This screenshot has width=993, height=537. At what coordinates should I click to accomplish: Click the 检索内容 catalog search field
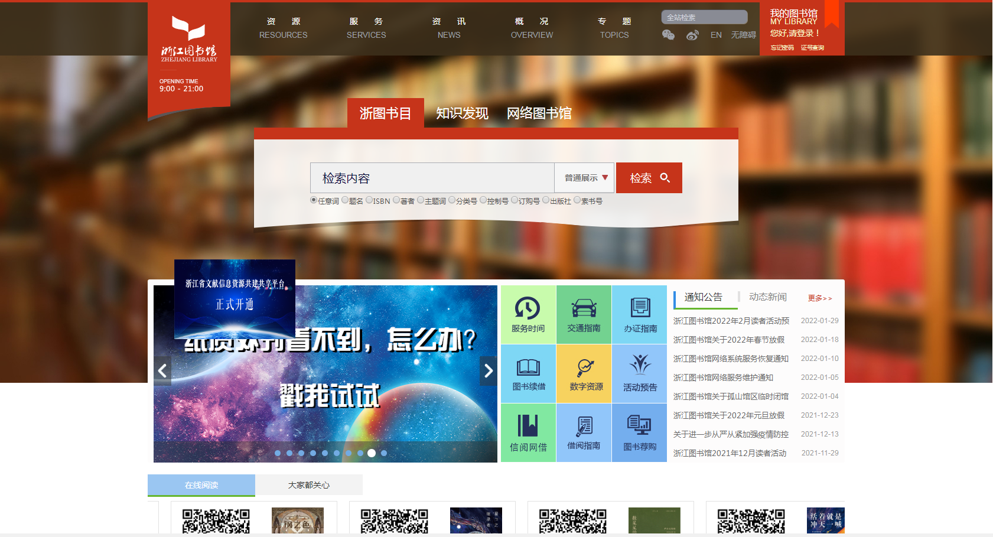point(432,178)
